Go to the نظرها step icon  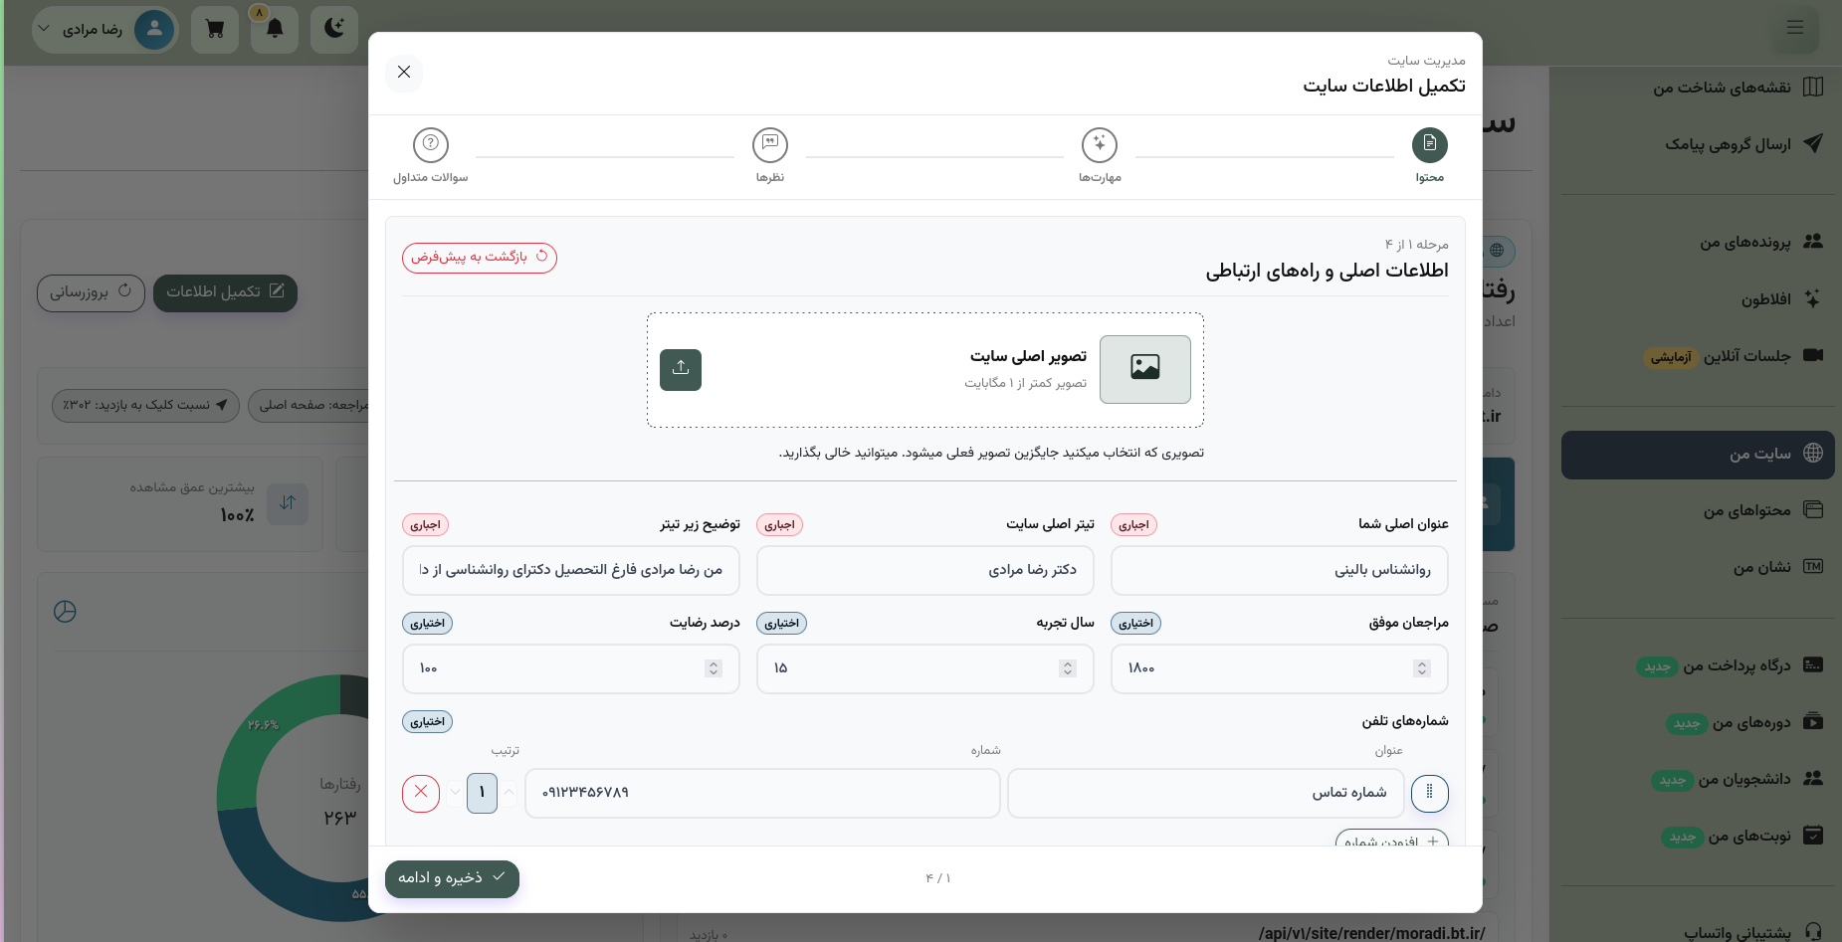(770, 144)
